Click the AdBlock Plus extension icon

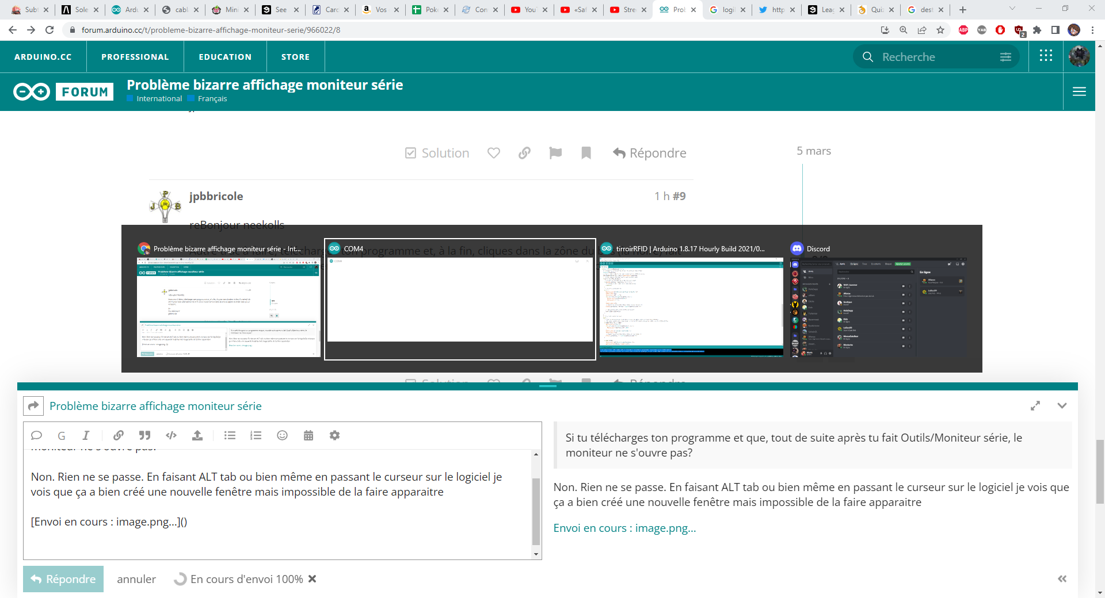click(963, 30)
